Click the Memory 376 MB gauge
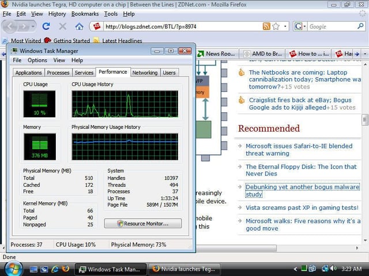 tap(40, 147)
